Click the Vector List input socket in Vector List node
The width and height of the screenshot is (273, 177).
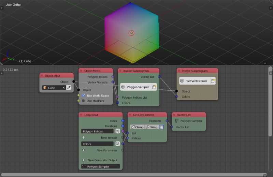[x=172, y=127]
